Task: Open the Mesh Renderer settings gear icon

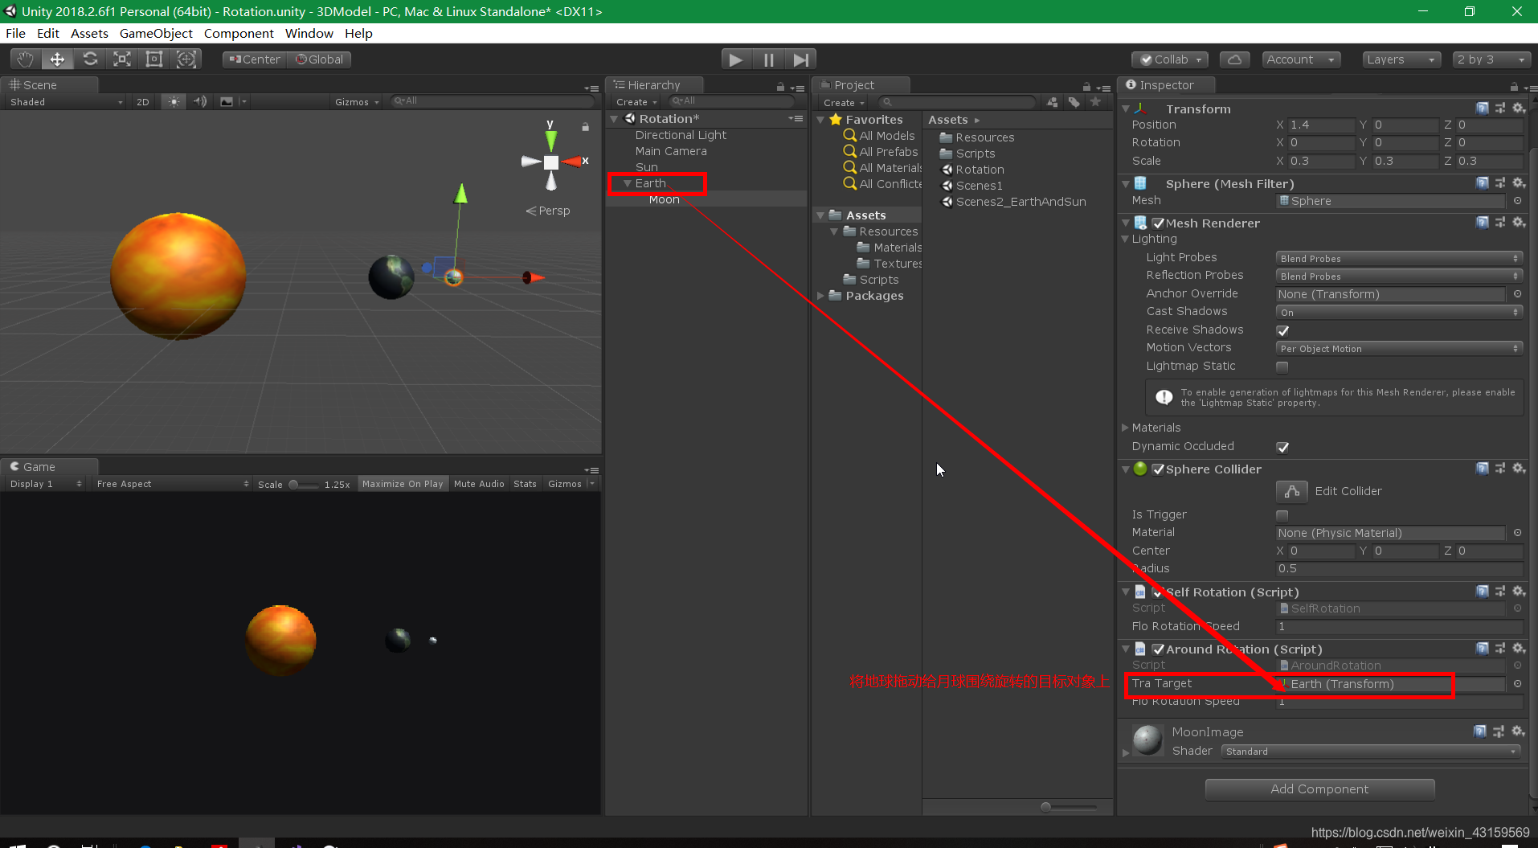Action: click(1518, 223)
